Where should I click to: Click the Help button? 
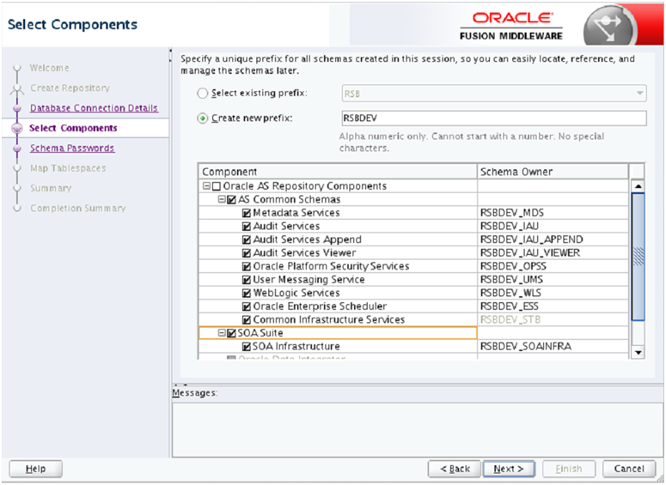tap(36, 469)
